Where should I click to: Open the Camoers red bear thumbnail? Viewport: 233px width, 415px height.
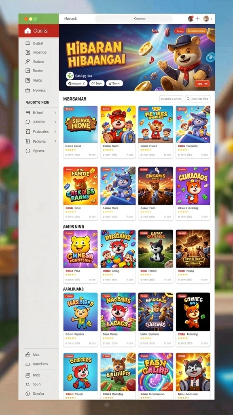pyautogui.click(x=80, y=372)
